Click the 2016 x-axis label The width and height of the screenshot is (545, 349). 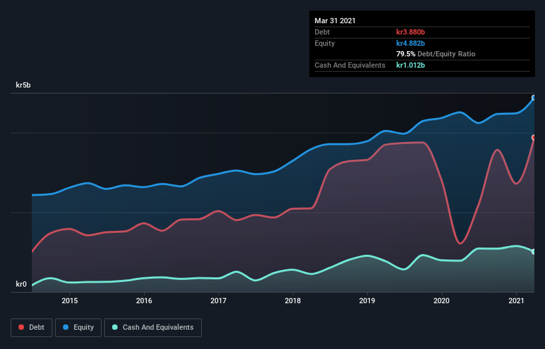(144, 301)
